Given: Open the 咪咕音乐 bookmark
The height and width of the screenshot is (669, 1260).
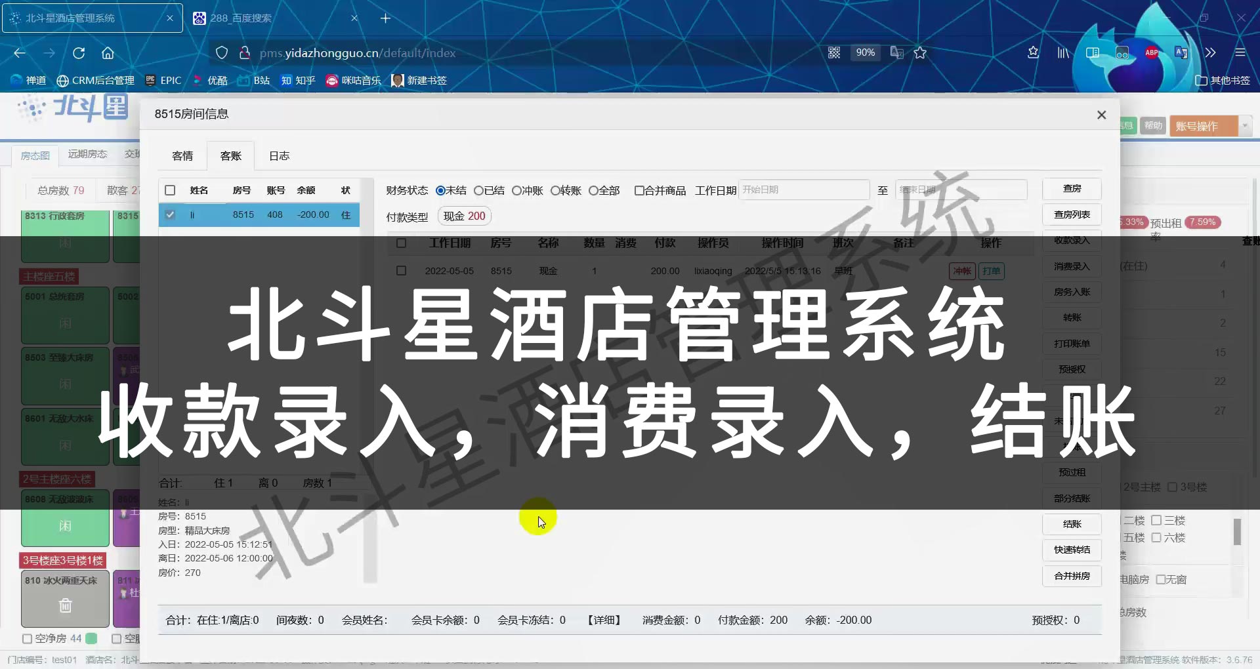Looking at the screenshot, I should 354,80.
